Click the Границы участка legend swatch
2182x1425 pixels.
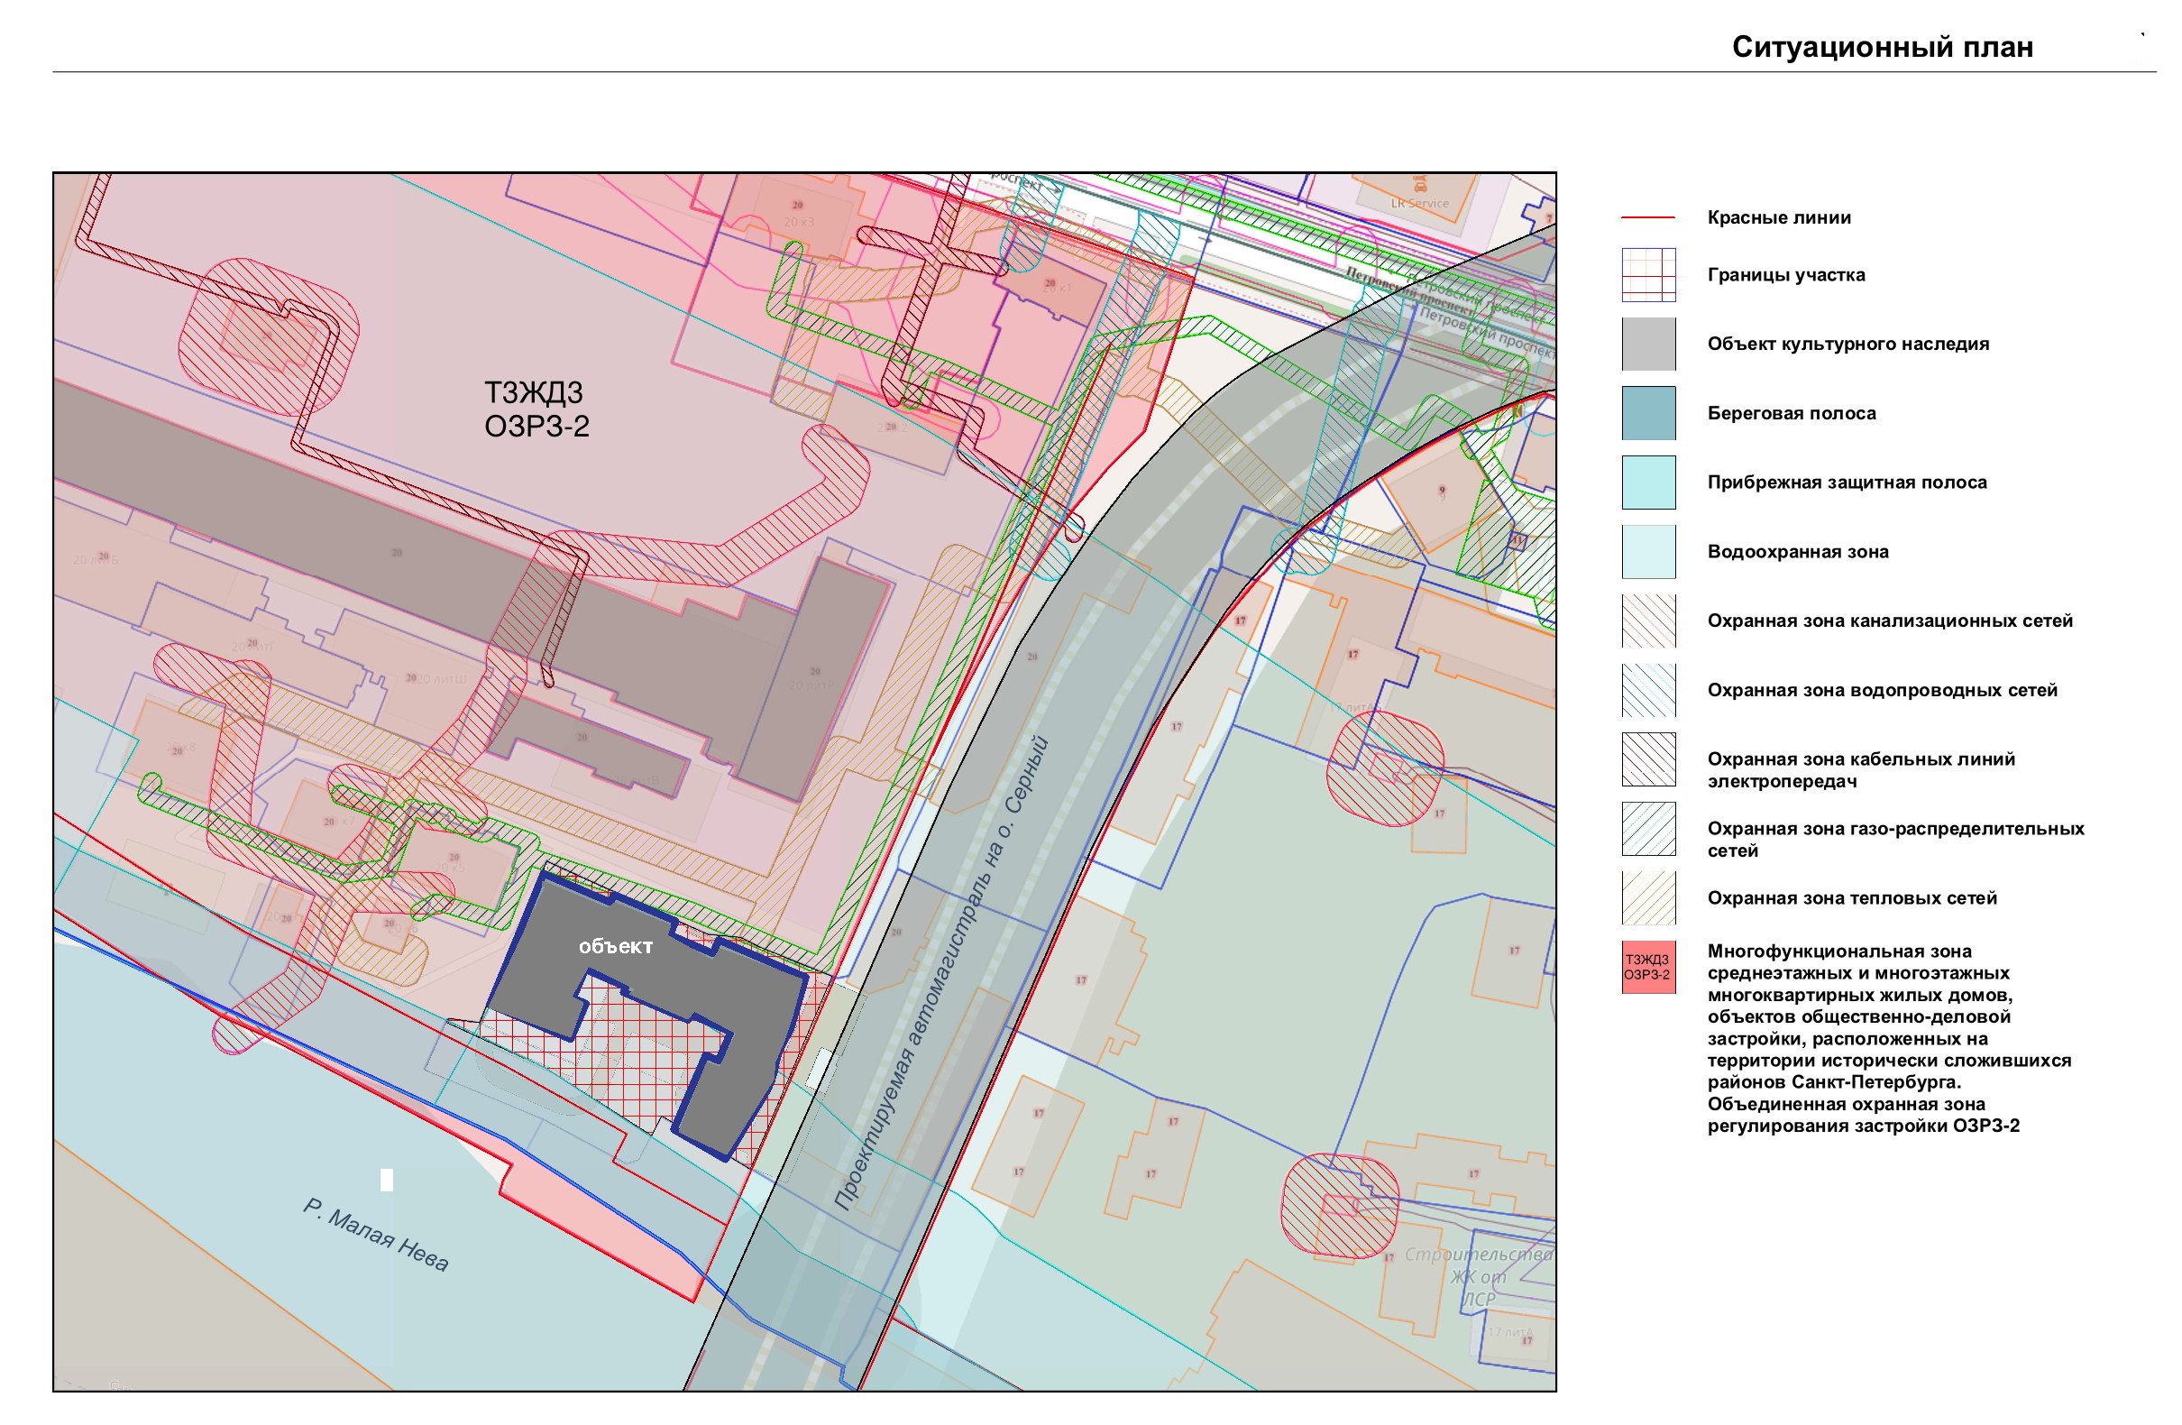click(1647, 275)
